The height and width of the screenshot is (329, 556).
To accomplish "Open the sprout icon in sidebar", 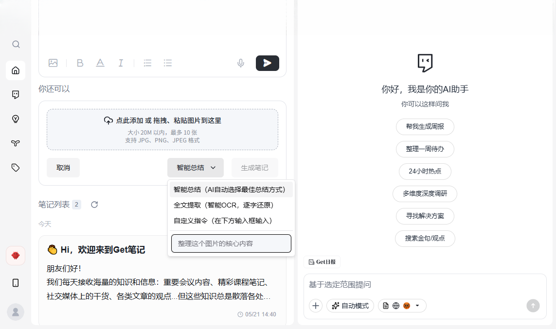I will coord(16,143).
